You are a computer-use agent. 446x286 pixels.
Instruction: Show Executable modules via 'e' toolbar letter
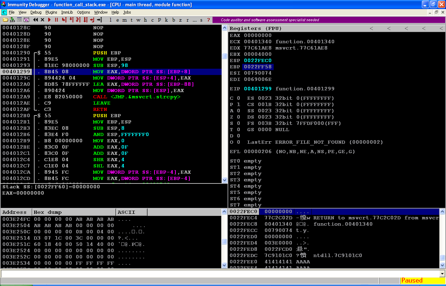117,20
